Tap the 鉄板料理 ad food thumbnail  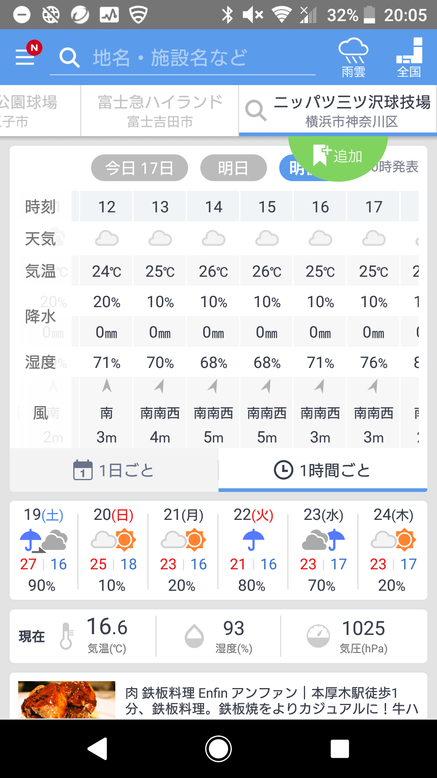(67, 699)
